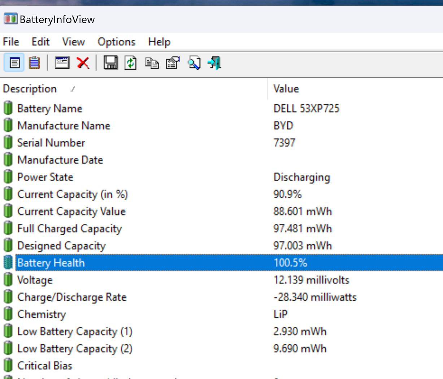Click the window-shaped icon left of the red X
The image size is (443, 379).
coord(62,63)
